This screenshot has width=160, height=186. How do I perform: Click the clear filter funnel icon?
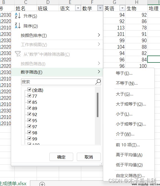[x=18, y=54]
